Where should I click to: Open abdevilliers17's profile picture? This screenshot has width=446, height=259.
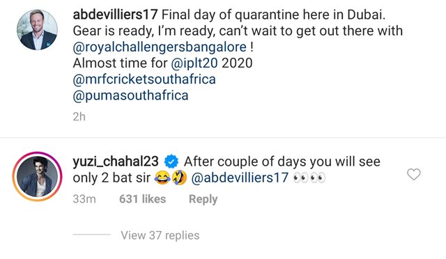tap(37, 30)
